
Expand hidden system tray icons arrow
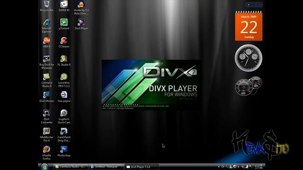(219, 167)
